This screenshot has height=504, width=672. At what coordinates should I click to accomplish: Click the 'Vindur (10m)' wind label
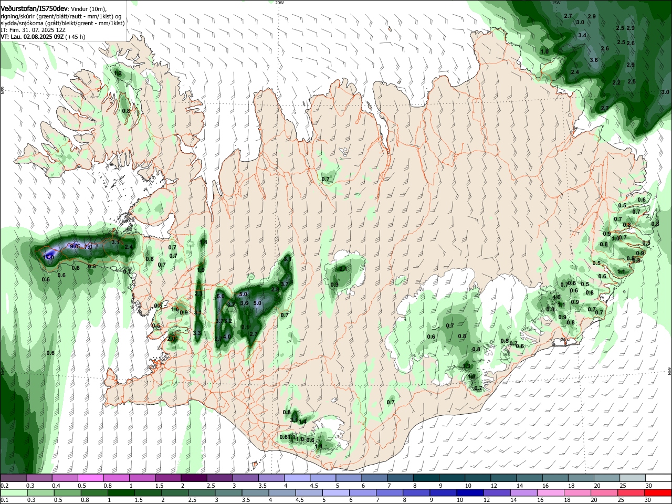pyautogui.click(x=88, y=9)
